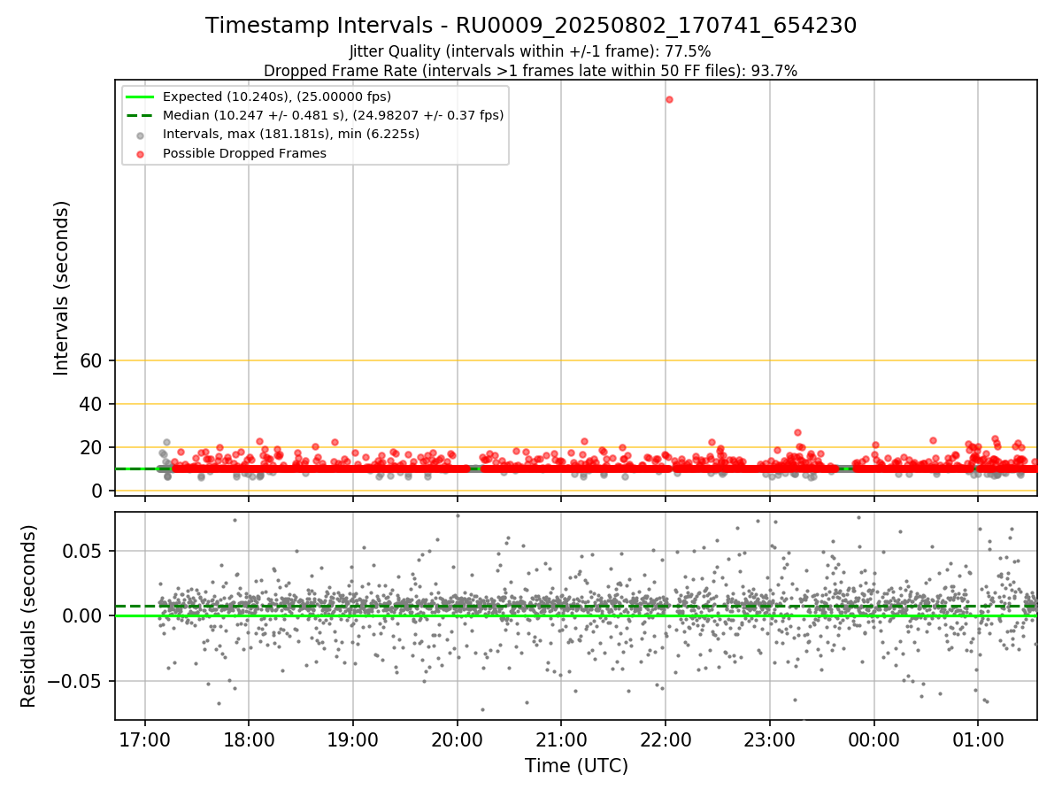Click the 'Time (UTC)' x-axis label

point(576,766)
